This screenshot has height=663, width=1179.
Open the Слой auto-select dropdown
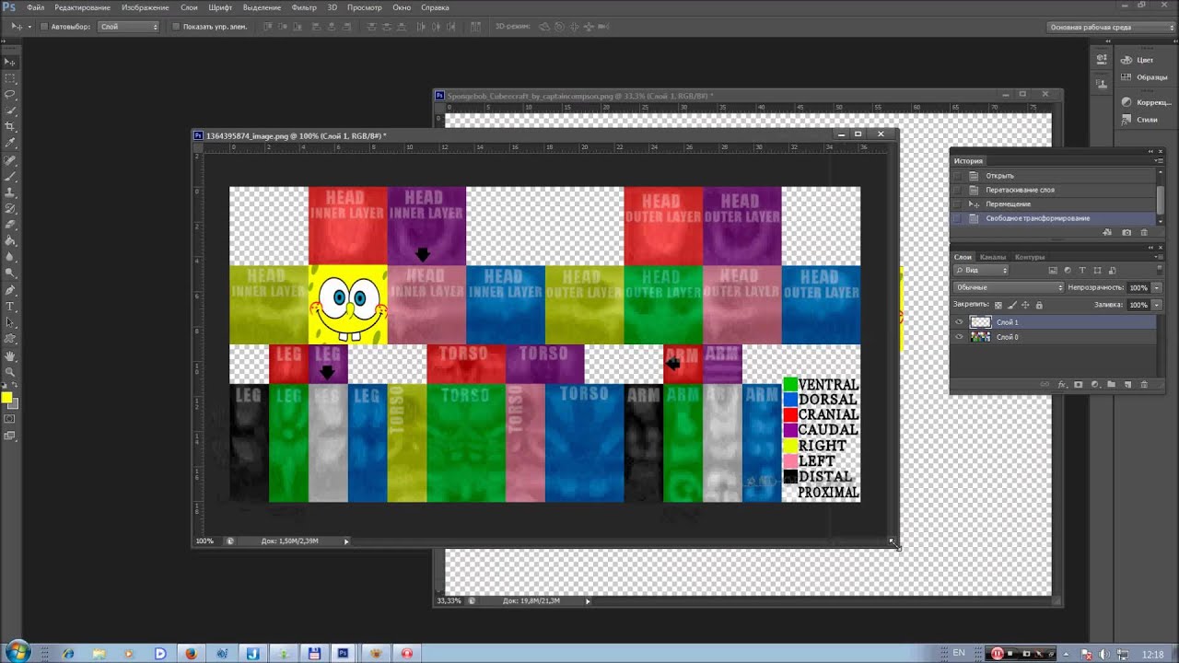pos(129,27)
